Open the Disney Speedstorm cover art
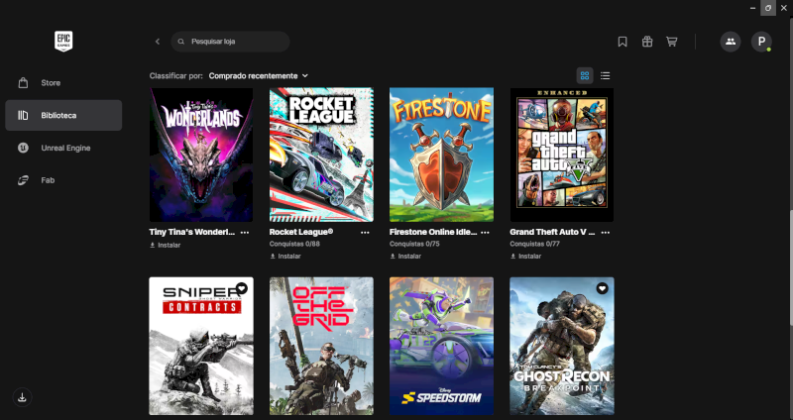 (x=441, y=347)
